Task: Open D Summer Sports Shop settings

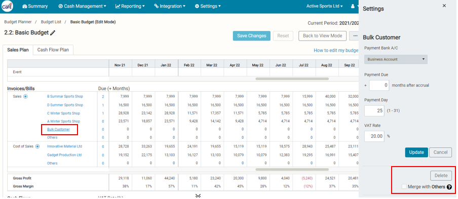Action: click(65, 105)
